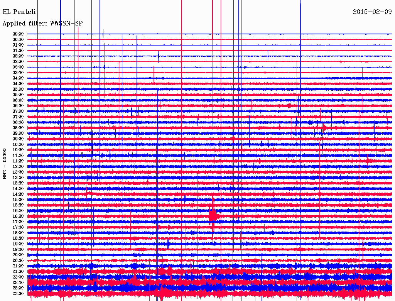Click the 16:00 time label

tap(18, 211)
